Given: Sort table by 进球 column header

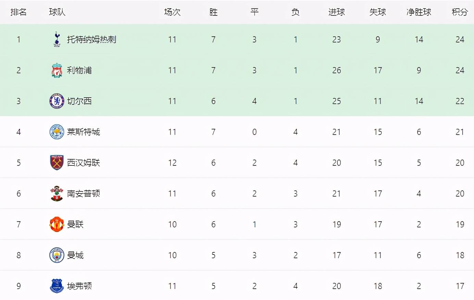Looking at the screenshot, I should pyautogui.click(x=337, y=12).
